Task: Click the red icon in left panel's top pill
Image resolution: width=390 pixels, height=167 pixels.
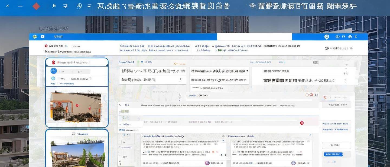Action: point(53,62)
